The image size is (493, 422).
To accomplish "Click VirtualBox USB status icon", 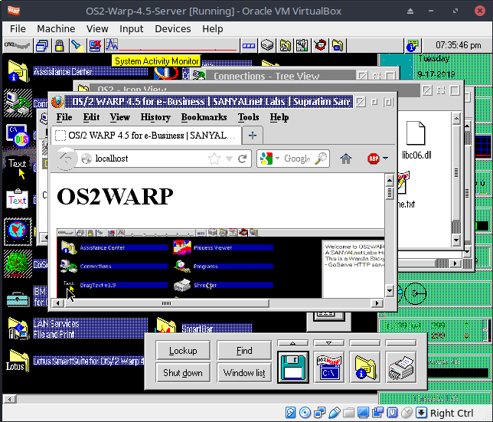I will 335,412.
